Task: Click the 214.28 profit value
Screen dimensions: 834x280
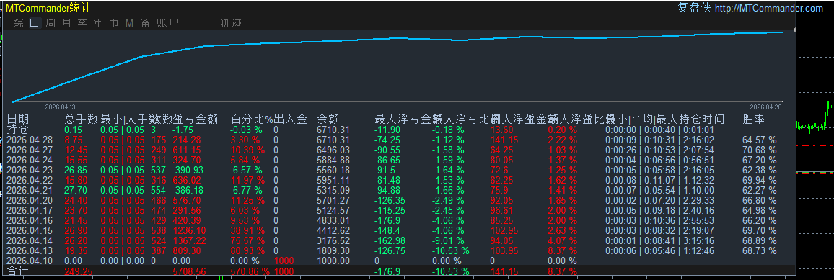Action: click(x=187, y=140)
